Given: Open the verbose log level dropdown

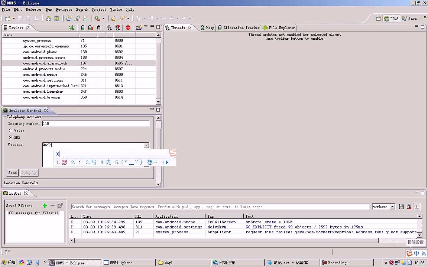Looking at the screenshot, I should pos(392,207).
